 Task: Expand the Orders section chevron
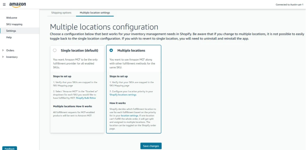[3, 50]
